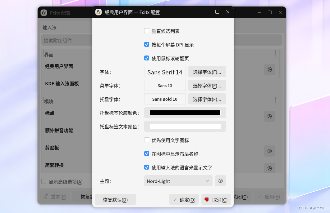Choose font via 选择字体 button for 字体
The height and width of the screenshot is (213, 330).
point(207,72)
